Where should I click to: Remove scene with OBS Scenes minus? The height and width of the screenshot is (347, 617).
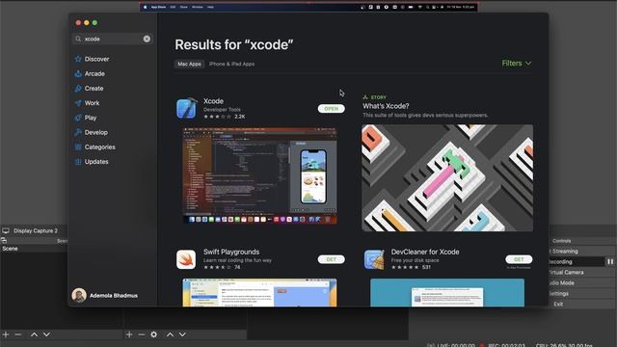coord(18,334)
